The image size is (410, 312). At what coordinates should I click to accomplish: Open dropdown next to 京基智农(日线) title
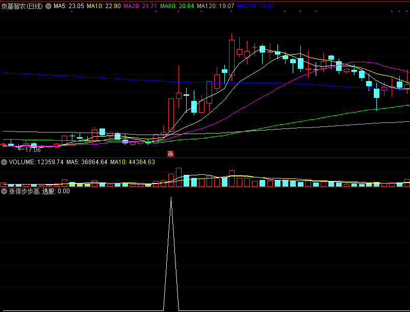(48, 6)
